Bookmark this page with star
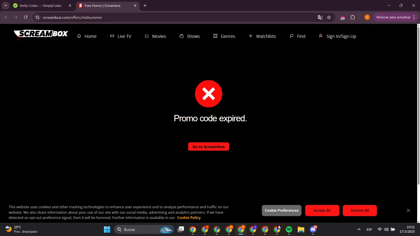420x236 pixels. 329,17
